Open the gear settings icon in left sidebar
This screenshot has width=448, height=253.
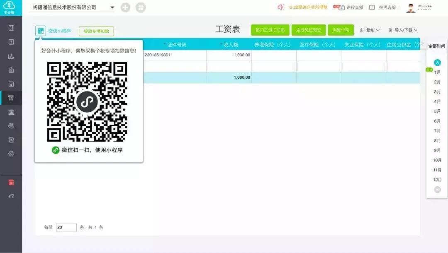pos(11,154)
